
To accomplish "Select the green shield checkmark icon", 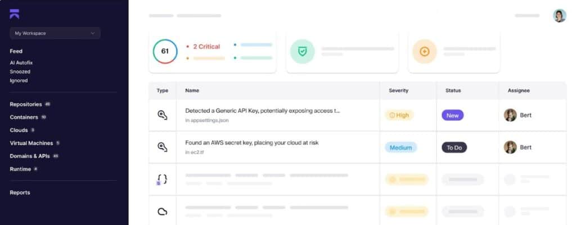I will (x=302, y=52).
